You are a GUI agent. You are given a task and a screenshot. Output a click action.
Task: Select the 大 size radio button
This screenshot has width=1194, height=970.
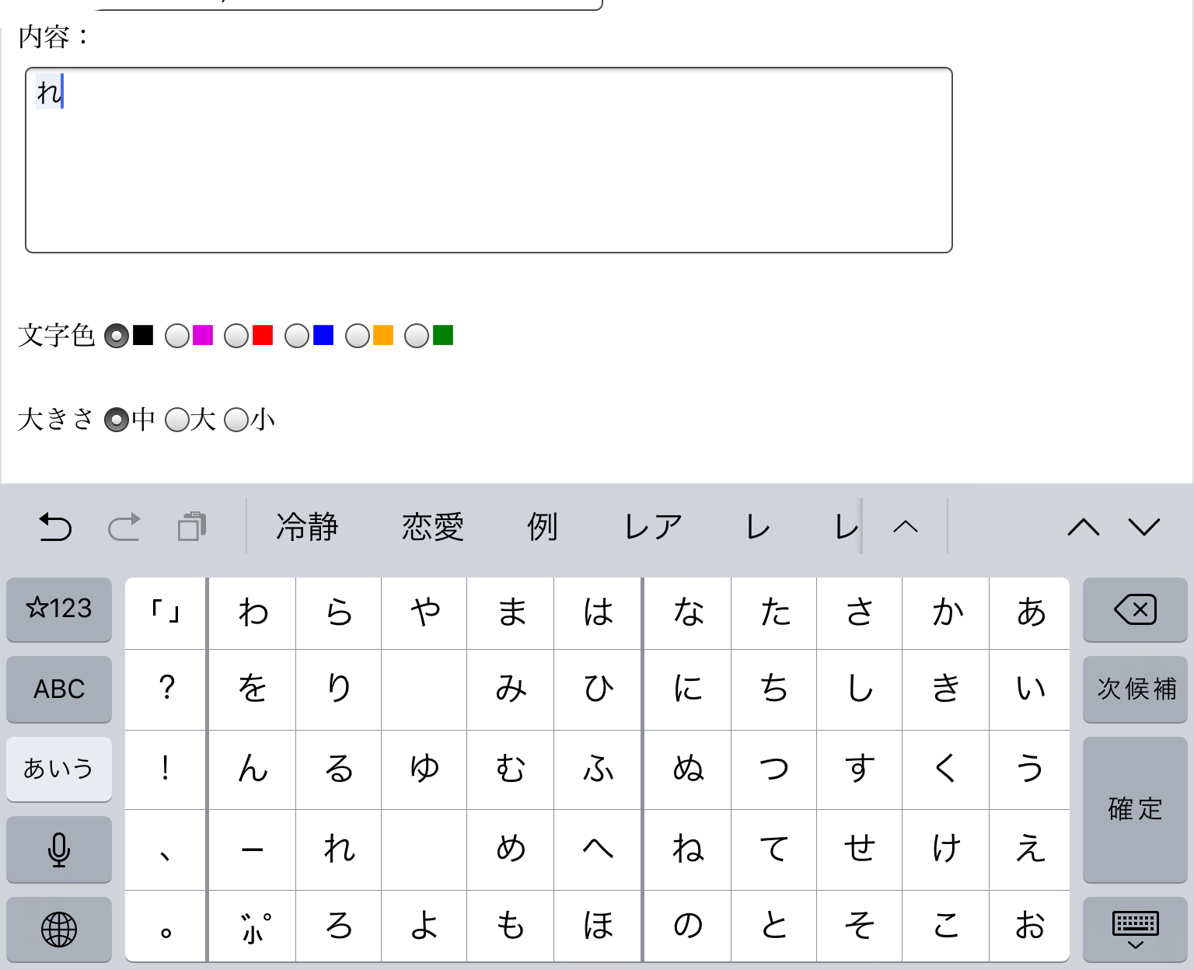(177, 420)
